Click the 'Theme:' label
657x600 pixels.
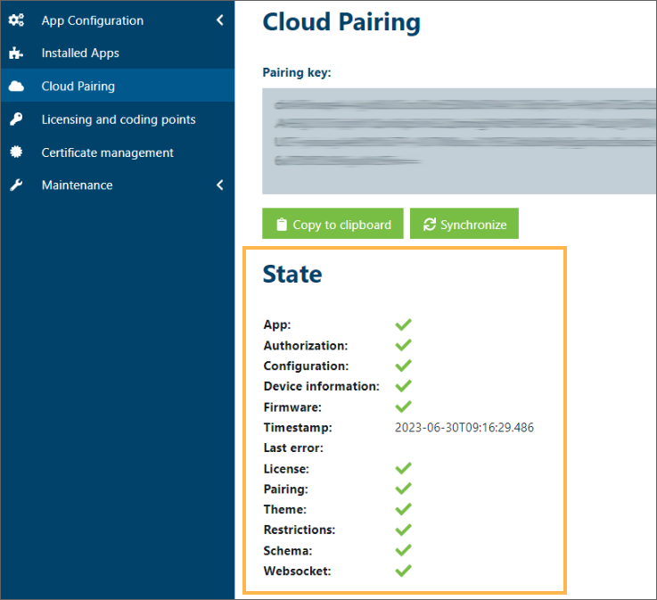point(285,509)
